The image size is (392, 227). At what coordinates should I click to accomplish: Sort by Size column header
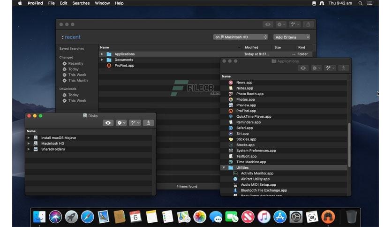tap(278, 47)
